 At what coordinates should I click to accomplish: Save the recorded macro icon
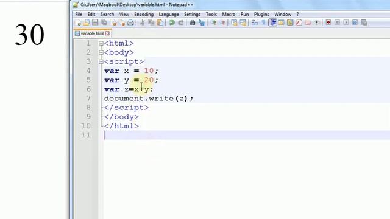[x=364, y=23]
